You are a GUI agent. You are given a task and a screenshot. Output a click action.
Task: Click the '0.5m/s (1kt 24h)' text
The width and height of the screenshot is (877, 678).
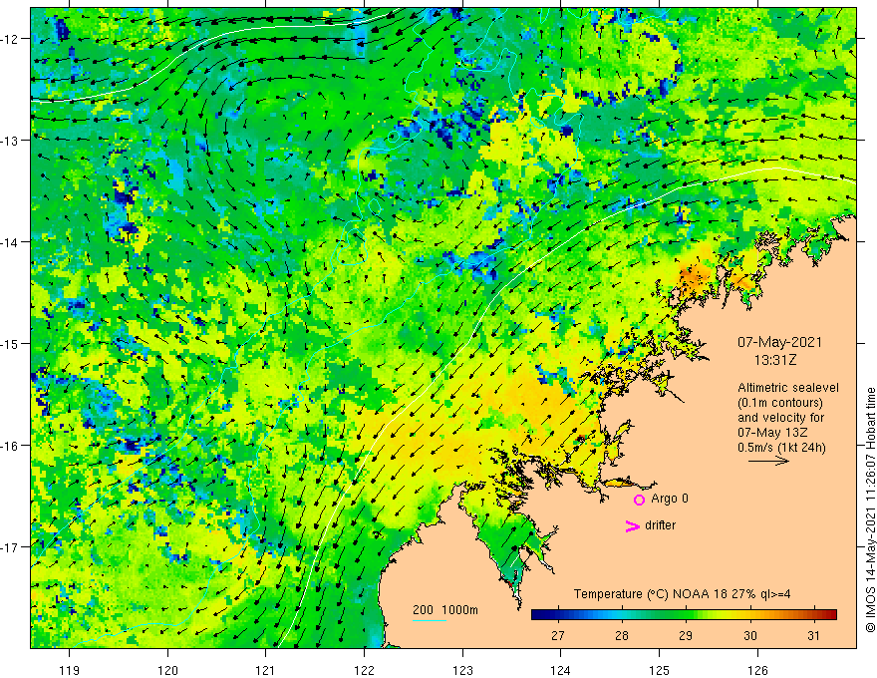(781, 448)
